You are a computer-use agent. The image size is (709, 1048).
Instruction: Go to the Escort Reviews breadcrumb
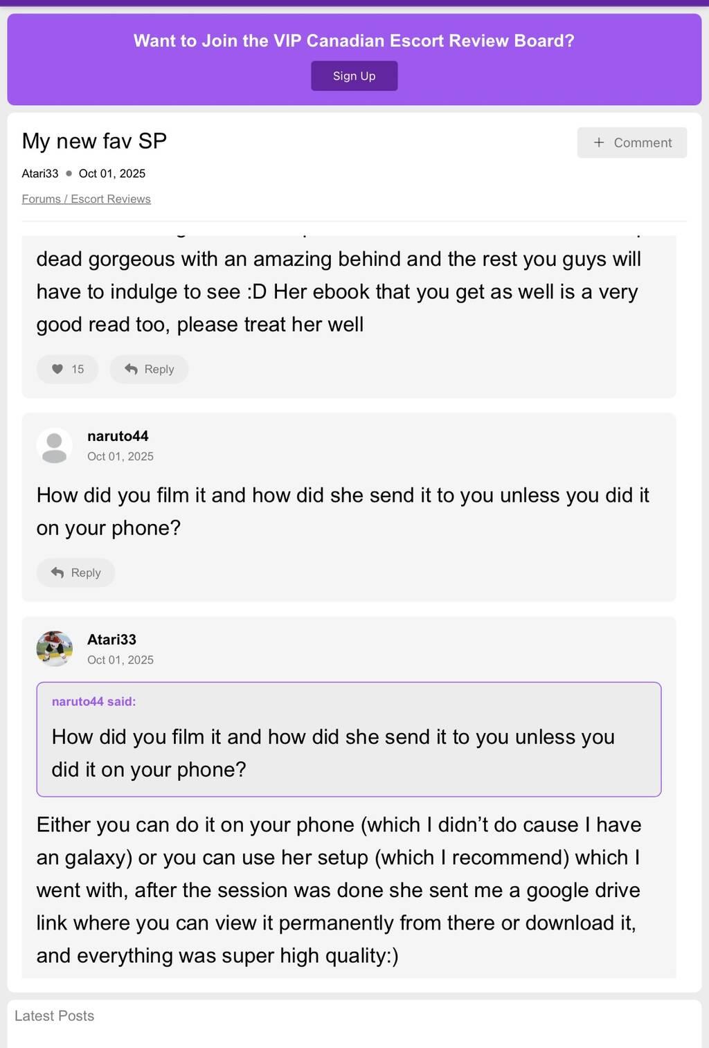[111, 199]
